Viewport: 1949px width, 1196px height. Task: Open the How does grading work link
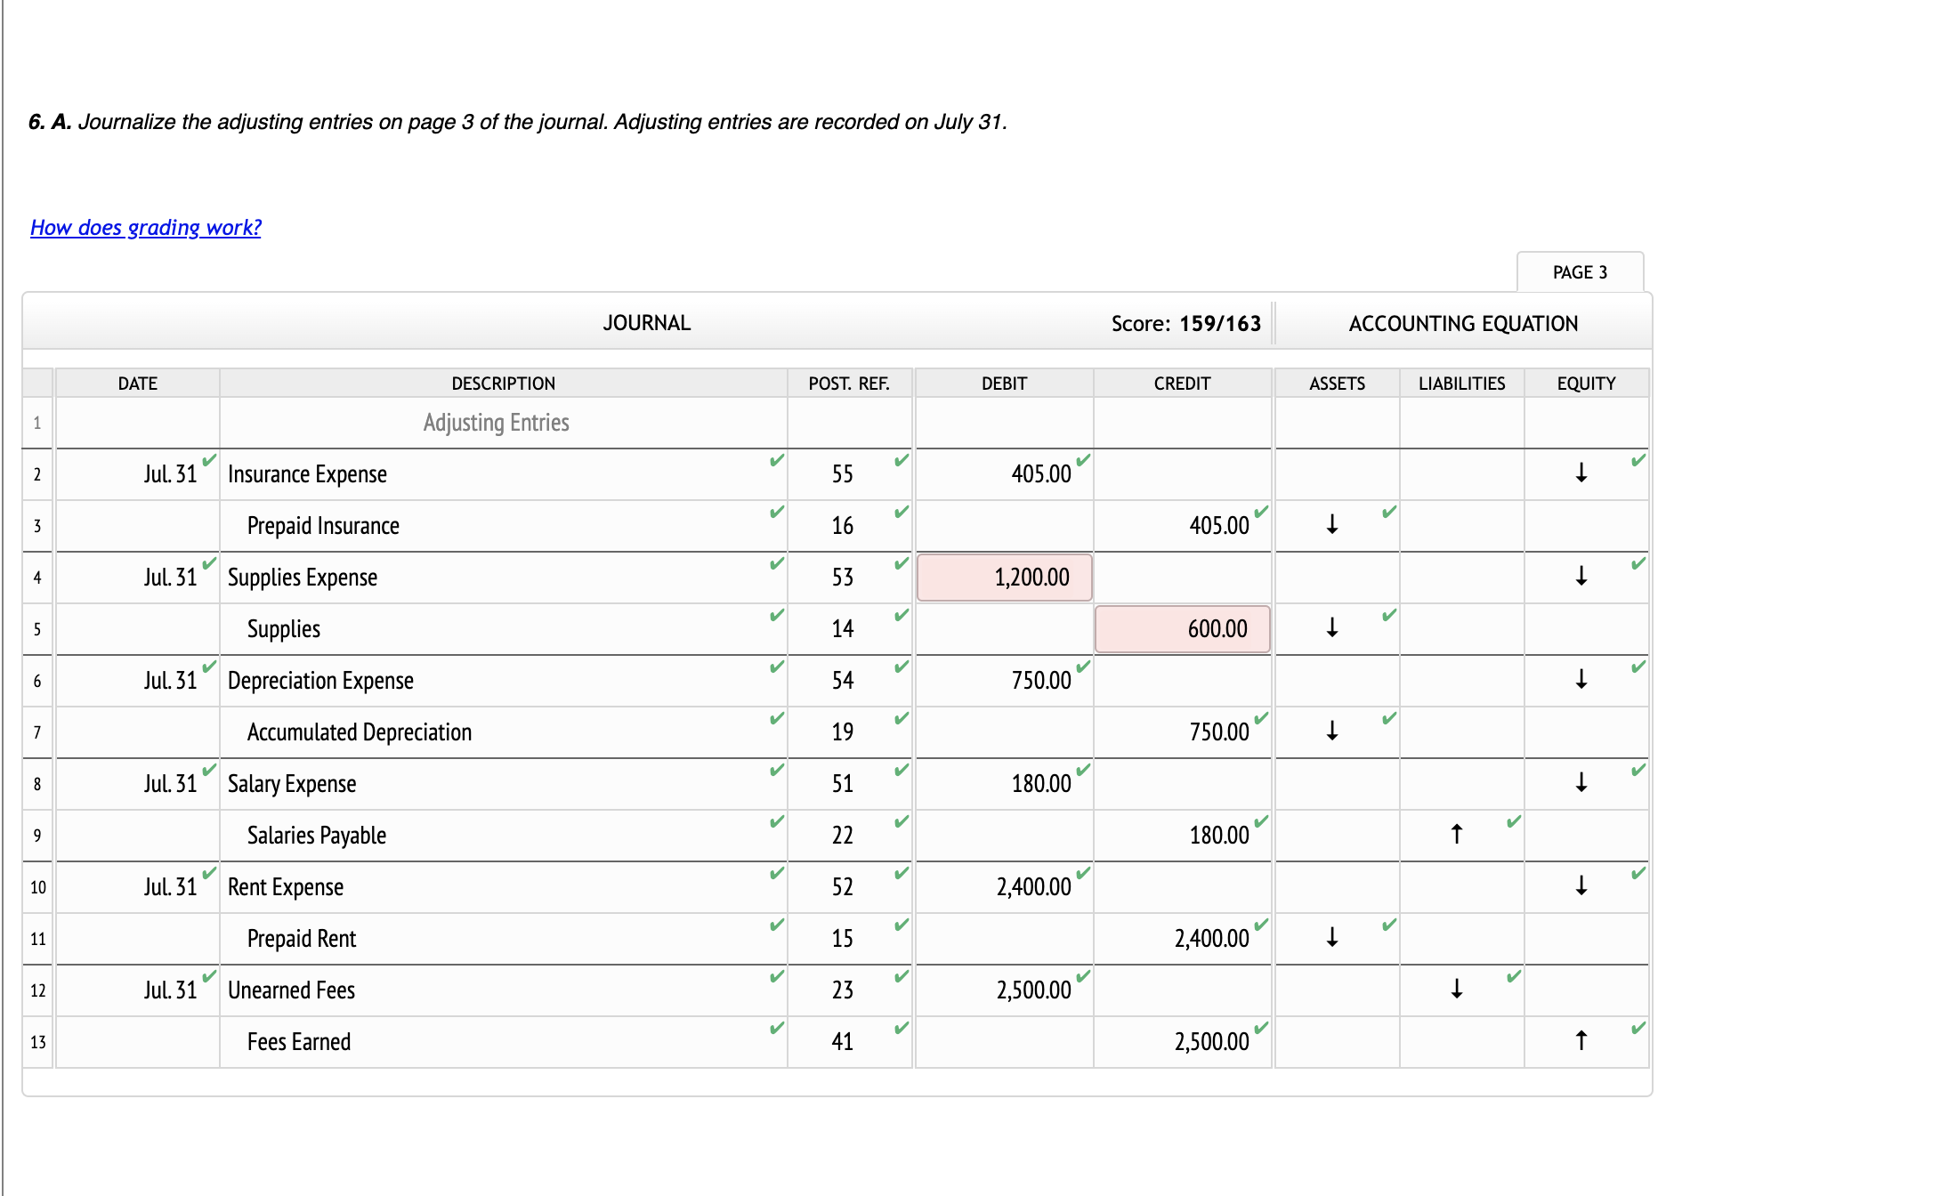tap(146, 228)
